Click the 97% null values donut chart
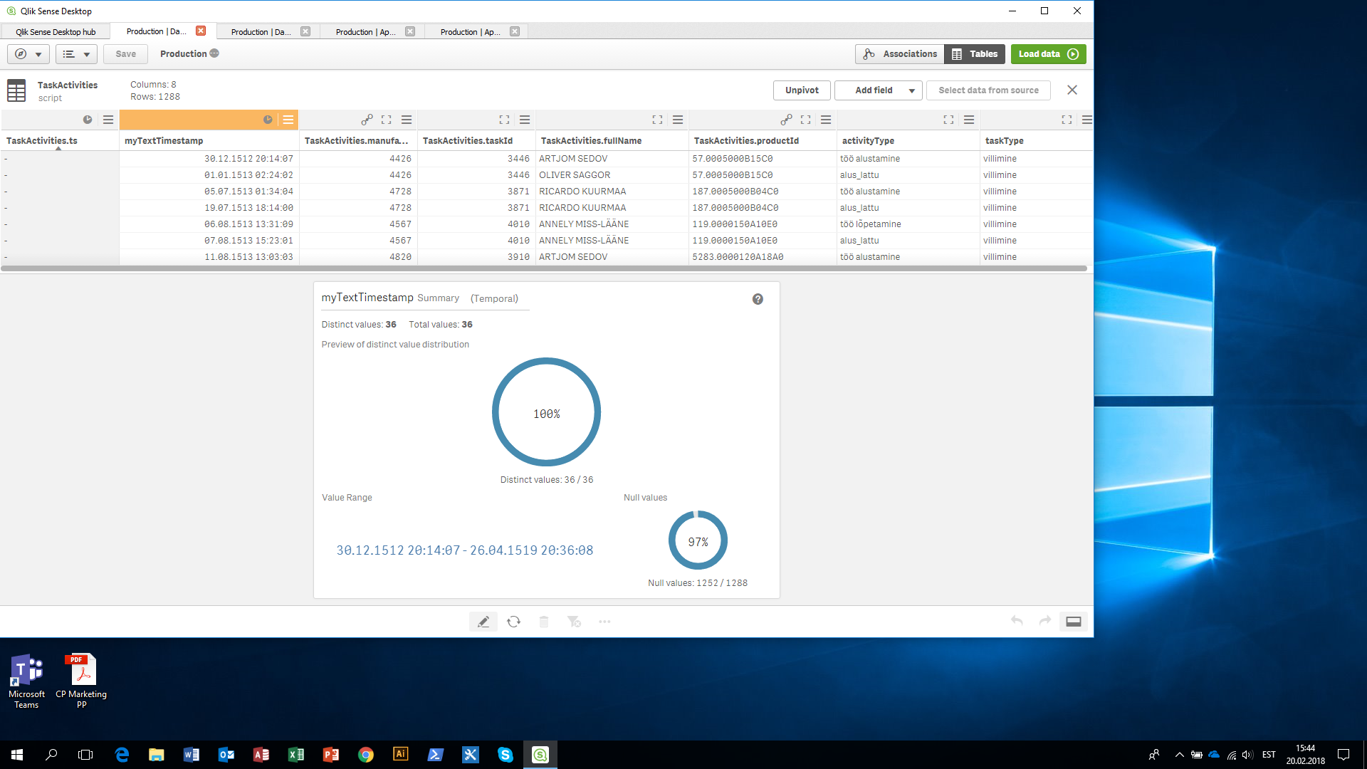The image size is (1367, 769). click(698, 540)
